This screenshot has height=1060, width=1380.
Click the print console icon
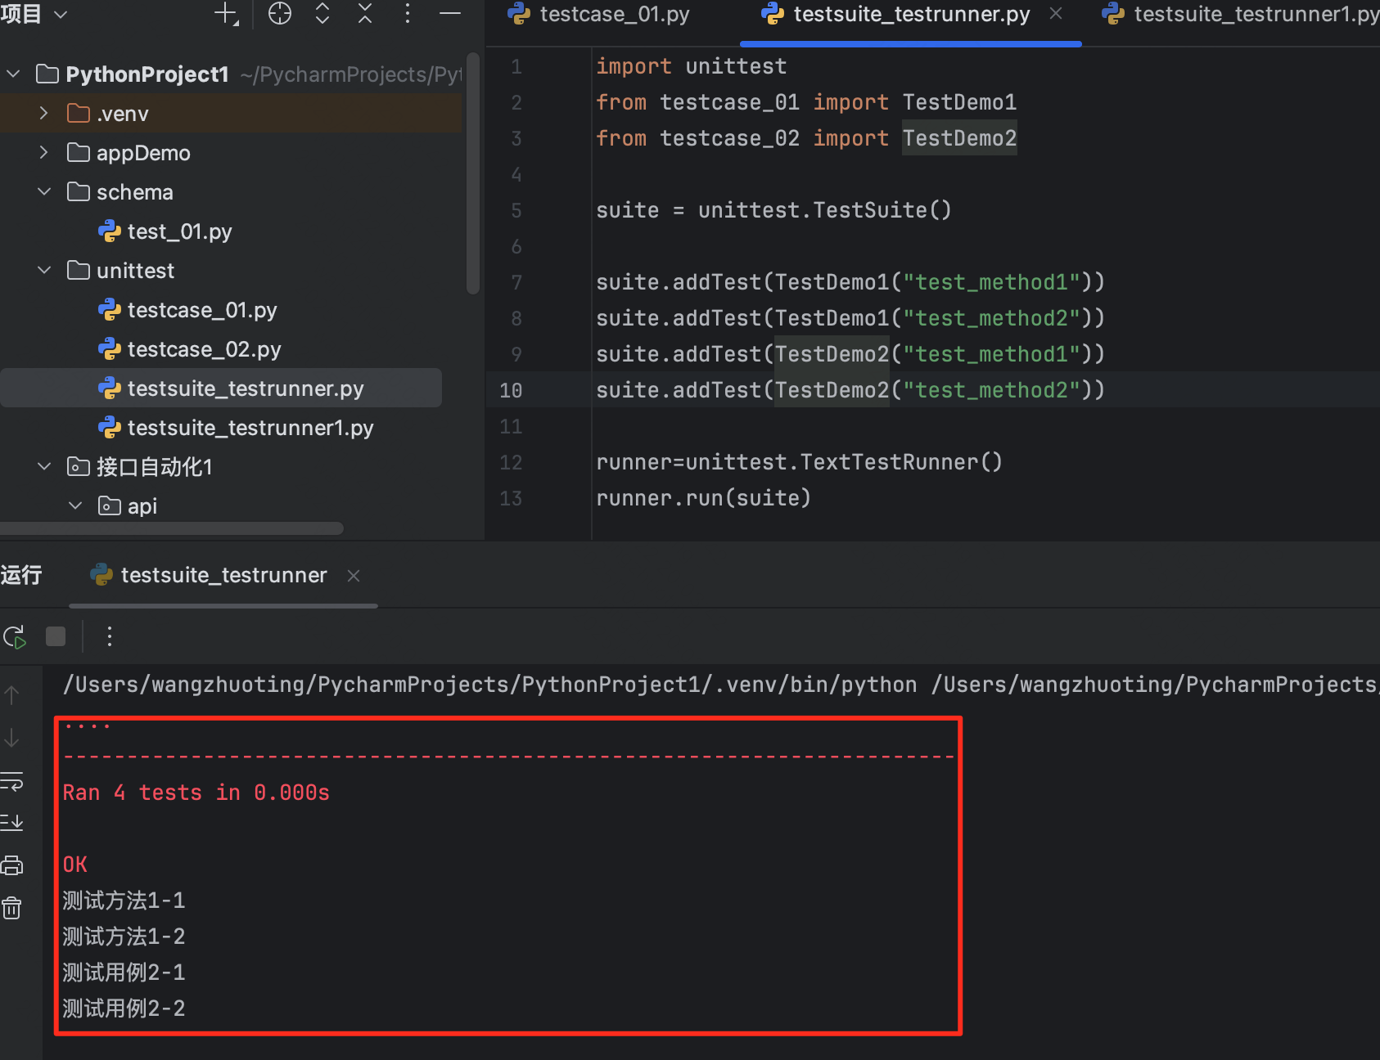tap(12, 865)
